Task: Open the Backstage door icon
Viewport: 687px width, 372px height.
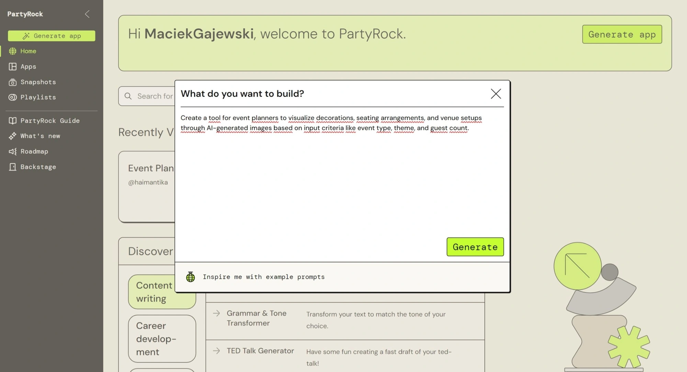Action: pyautogui.click(x=13, y=167)
